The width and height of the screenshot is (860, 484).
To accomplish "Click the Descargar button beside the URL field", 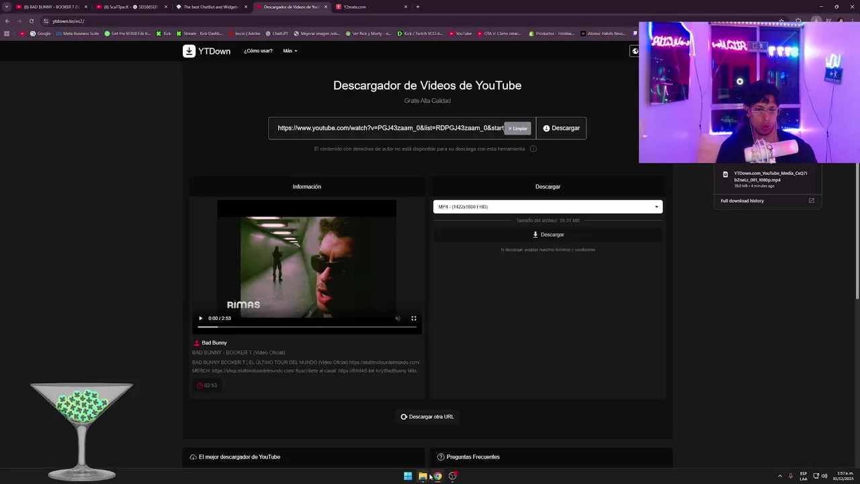I will coord(561,128).
